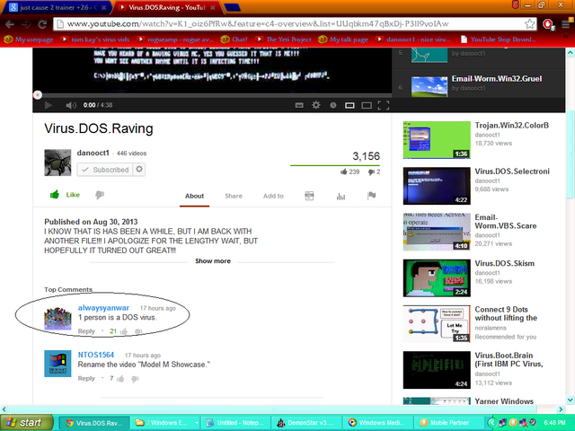575x431 pixels.
Task: Open the Chrome menu button
Action: (566, 24)
